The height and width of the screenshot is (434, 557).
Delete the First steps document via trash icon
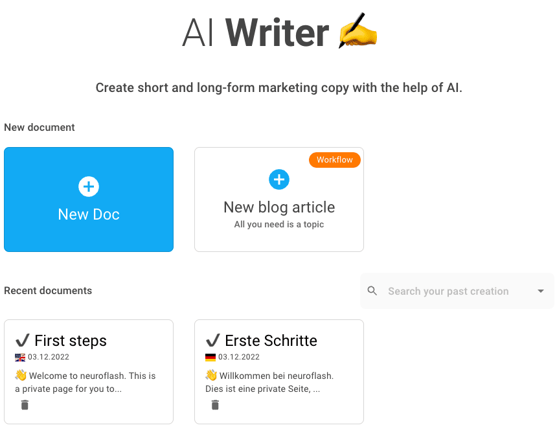tap(25, 405)
